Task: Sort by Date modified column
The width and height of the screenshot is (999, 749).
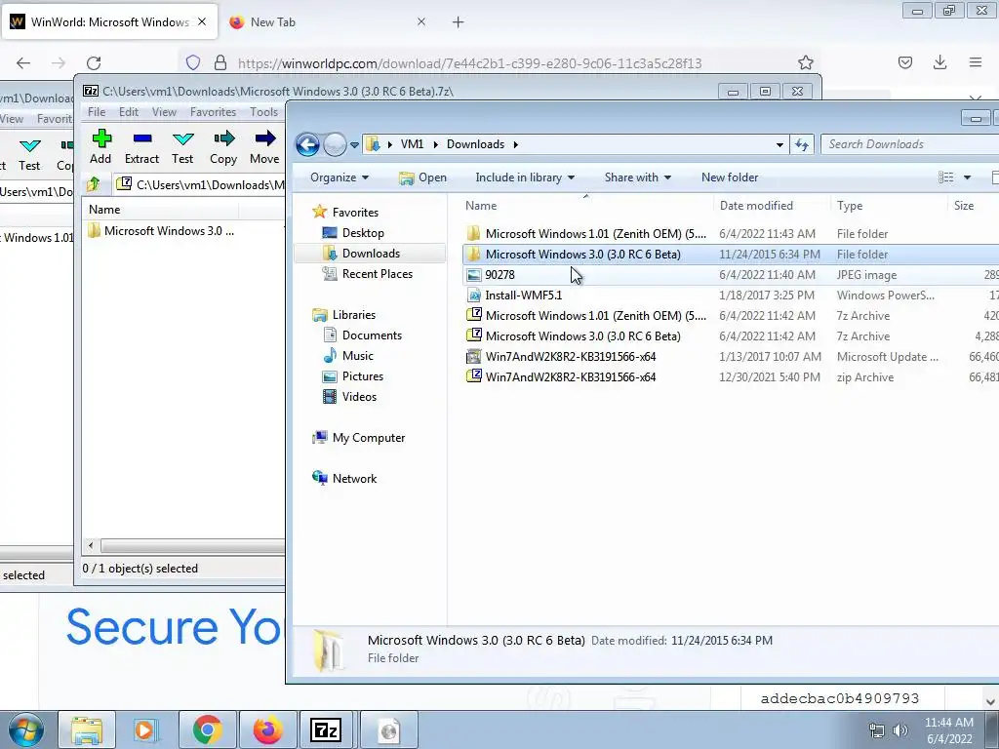Action: pyautogui.click(x=772, y=206)
